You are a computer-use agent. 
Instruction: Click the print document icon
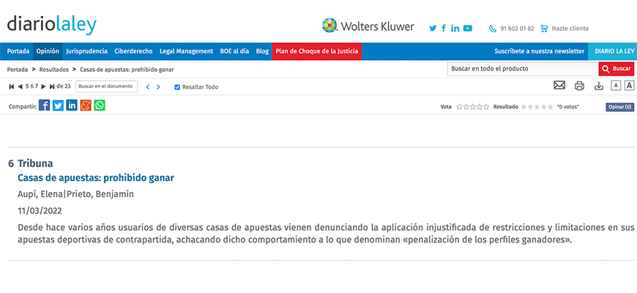(579, 86)
